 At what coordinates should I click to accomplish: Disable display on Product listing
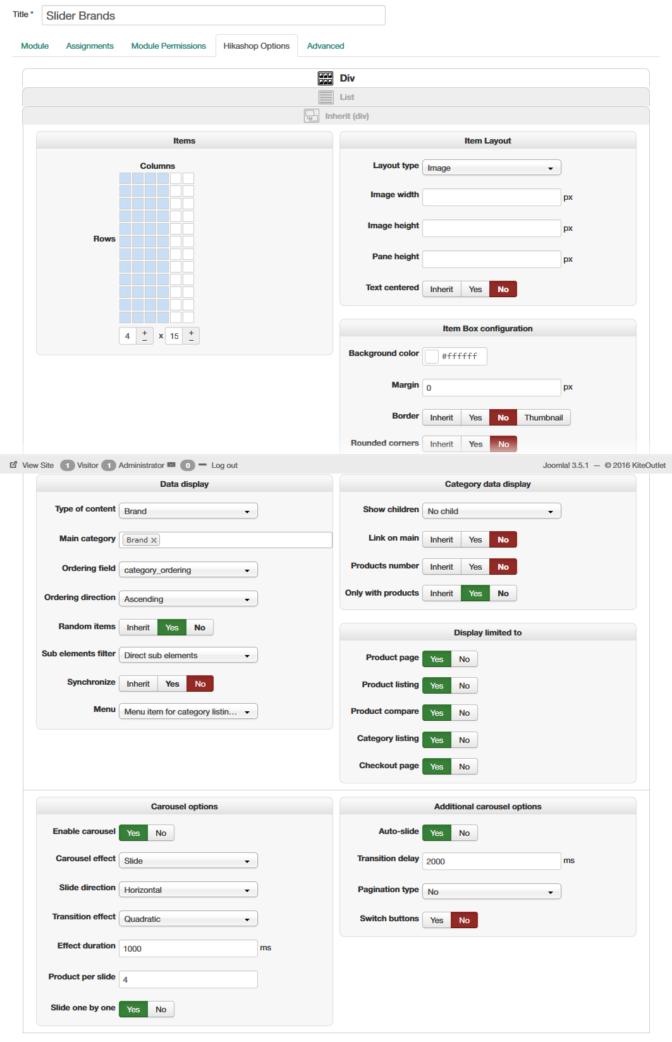pos(465,686)
